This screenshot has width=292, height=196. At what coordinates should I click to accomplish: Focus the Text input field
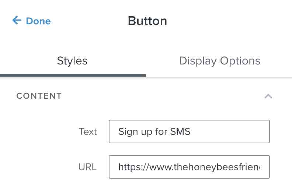click(189, 132)
